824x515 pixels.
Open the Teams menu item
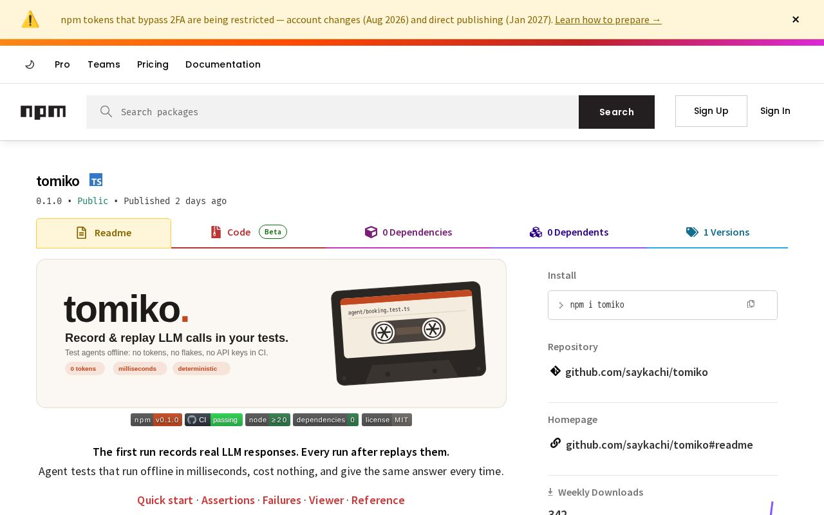104,64
